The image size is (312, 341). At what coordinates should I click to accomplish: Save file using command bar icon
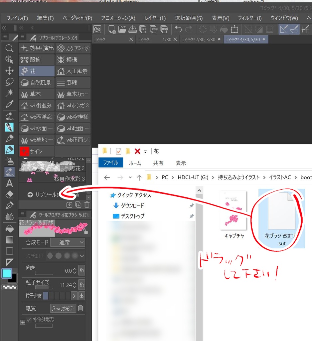(132, 29)
